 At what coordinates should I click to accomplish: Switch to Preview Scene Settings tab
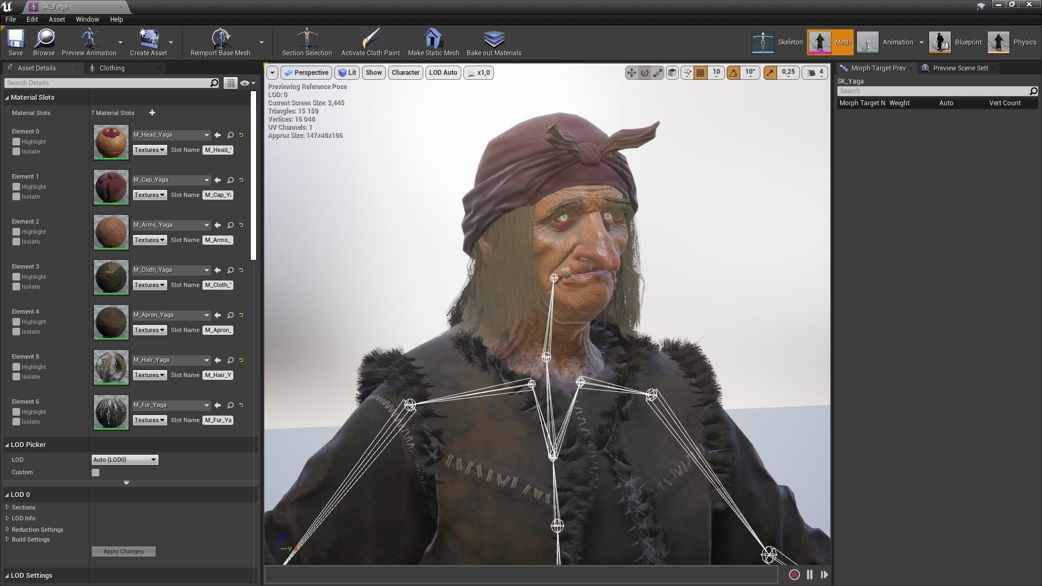960,68
